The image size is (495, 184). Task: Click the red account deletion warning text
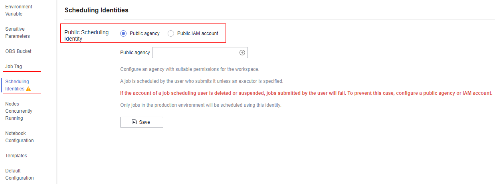[x=306, y=93]
